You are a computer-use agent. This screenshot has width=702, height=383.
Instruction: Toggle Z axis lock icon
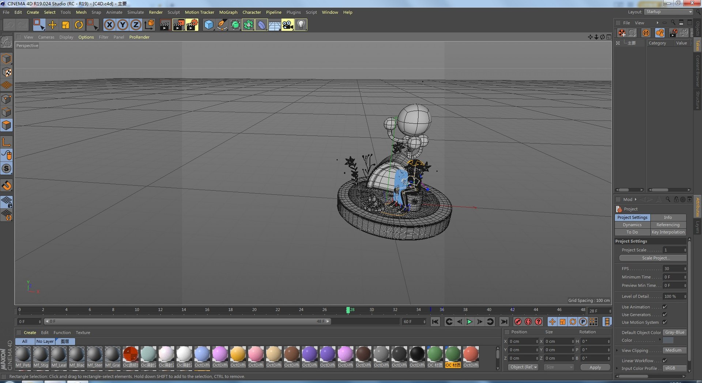click(x=136, y=25)
